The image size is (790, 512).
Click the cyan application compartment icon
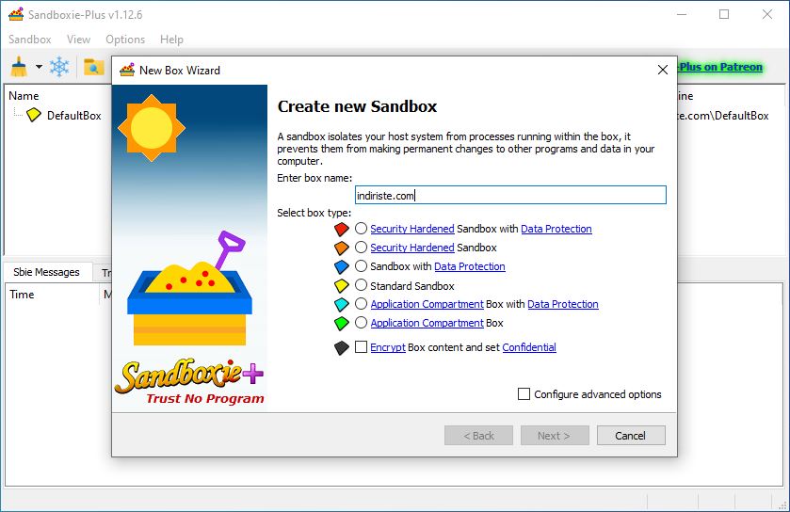[x=342, y=305]
